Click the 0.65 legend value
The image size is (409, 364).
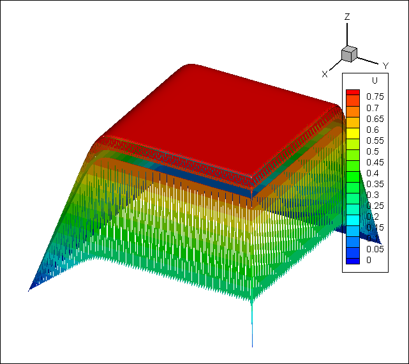pos(375,119)
